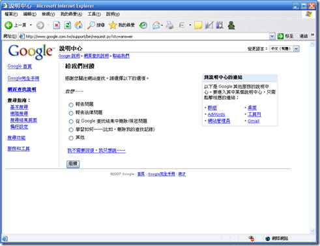320x246 pixels.
Task: Open the Google 首頁 sidebar link
Action: [20, 66]
